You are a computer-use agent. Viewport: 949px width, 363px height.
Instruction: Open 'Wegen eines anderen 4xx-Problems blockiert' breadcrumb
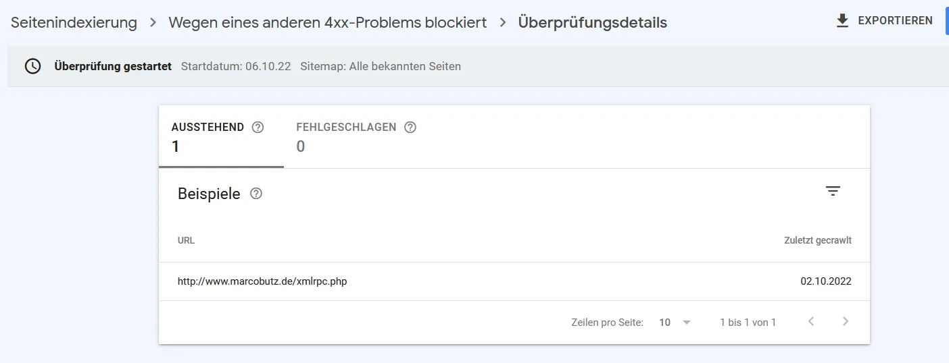tap(328, 22)
